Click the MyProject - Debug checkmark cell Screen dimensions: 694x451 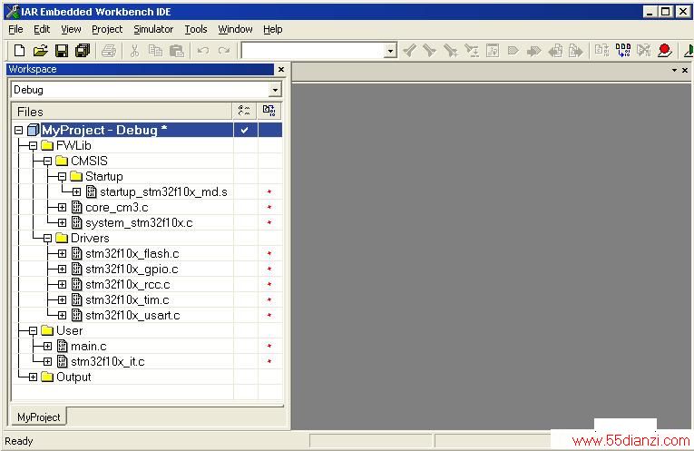(244, 130)
